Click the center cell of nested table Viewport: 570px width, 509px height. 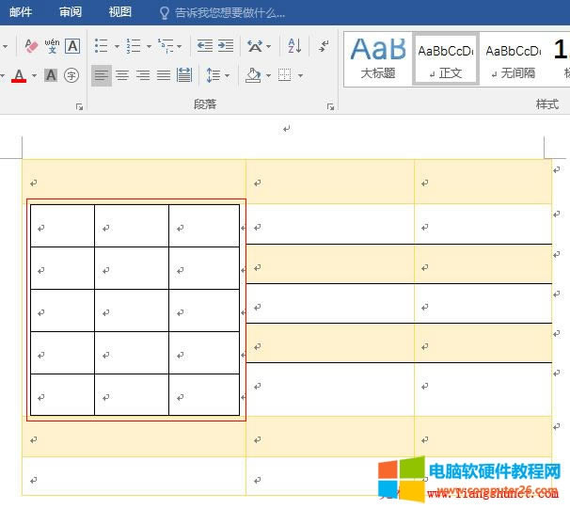pos(132,310)
